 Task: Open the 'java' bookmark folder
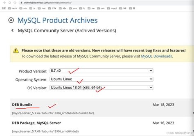point(73,8)
